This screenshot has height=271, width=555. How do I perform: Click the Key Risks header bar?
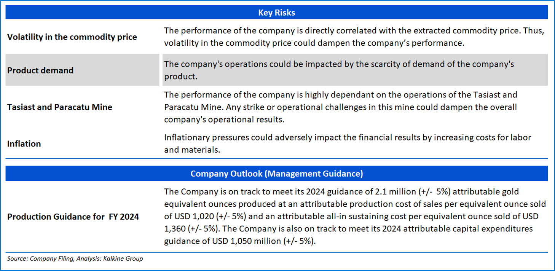click(x=277, y=13)
